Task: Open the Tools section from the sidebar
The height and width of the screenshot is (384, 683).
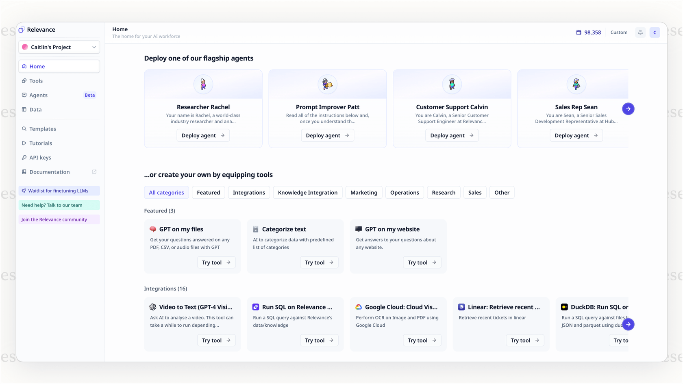Action: click(x=36, y=80)
